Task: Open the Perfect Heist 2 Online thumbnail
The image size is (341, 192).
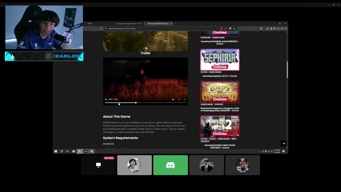Action: (x=220, y=126)
